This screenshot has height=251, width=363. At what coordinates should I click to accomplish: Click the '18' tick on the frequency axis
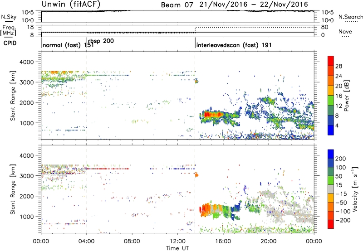coord(30,27)
